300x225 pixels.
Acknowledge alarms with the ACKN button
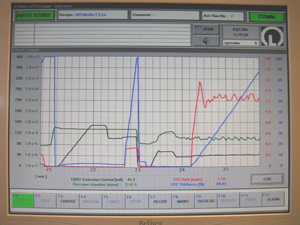pyautogui.click(x=206, y=29)
